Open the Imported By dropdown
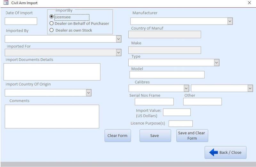The height and width of the screenshot is (167, 256). pos(118,39)
